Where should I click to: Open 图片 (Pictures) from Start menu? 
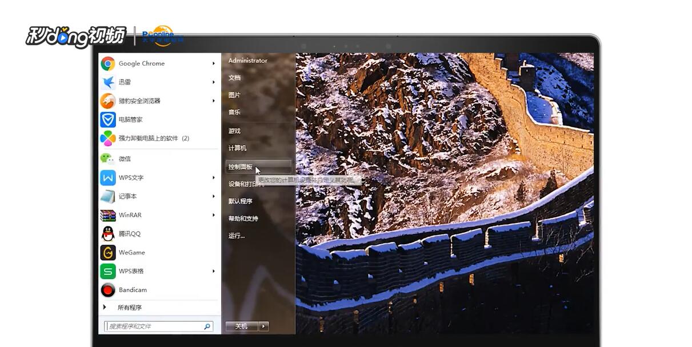(234, 95)
